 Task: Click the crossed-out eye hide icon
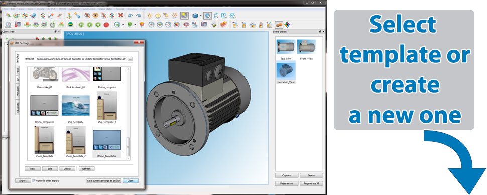(87, 15)
